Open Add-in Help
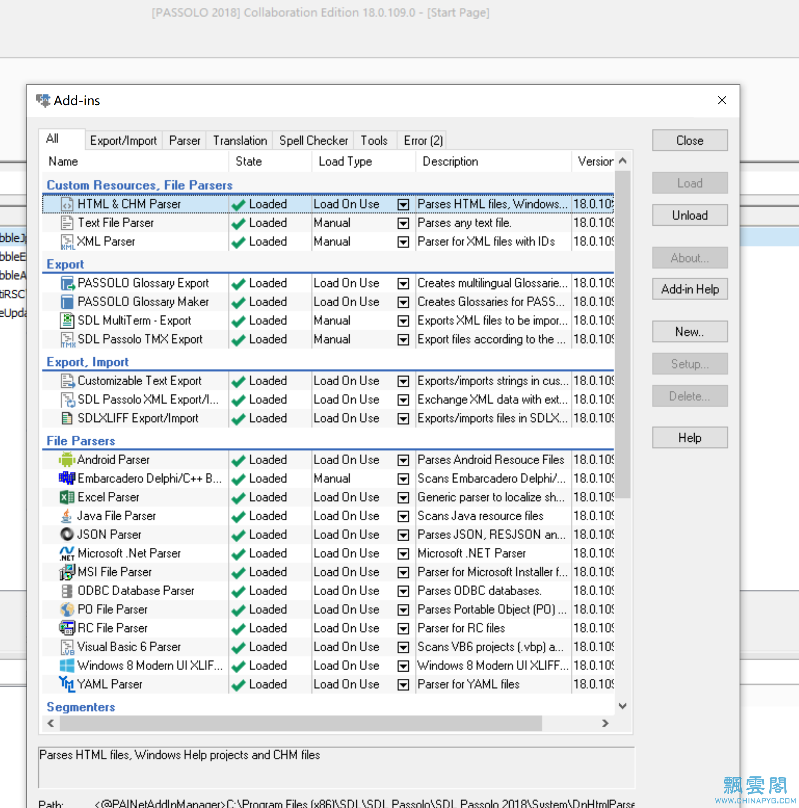The image size is (799, 808). click(x=690, y=289)
